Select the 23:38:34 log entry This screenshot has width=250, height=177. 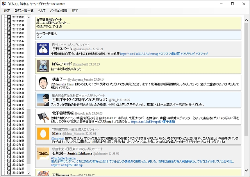18,157
